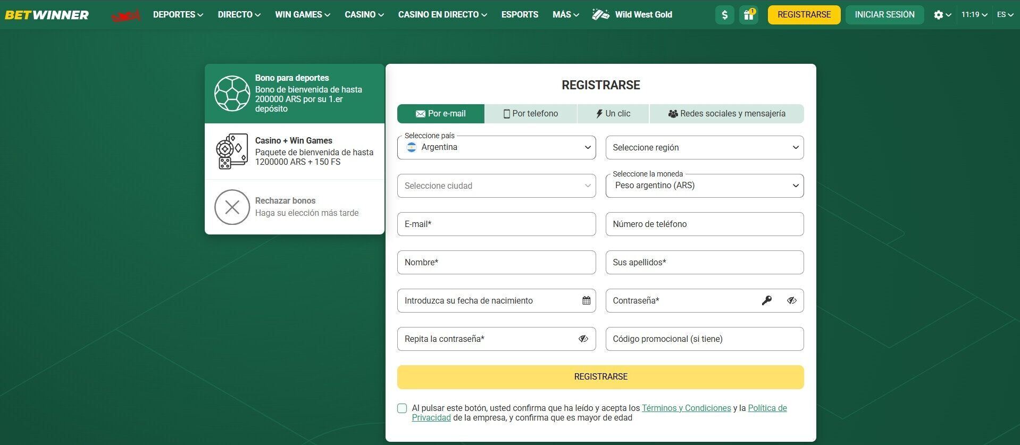Select the Un clic tab
Image resolution: width=1020 pixels, height=445 pixels.
click(613, 114)
